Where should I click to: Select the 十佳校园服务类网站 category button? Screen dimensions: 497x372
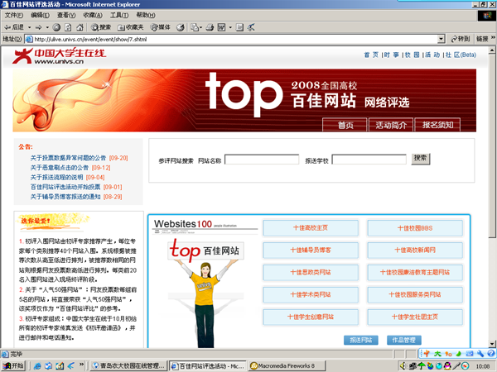pos(415,294)
